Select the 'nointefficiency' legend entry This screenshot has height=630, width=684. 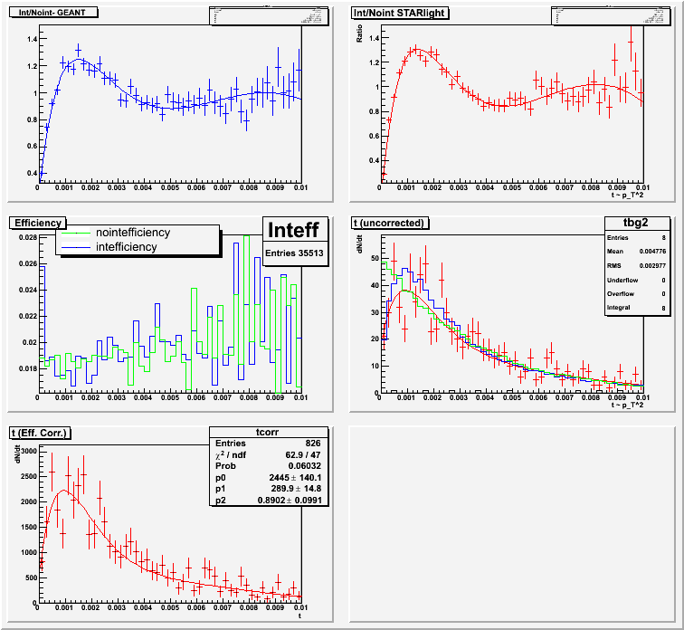(132, 233)
